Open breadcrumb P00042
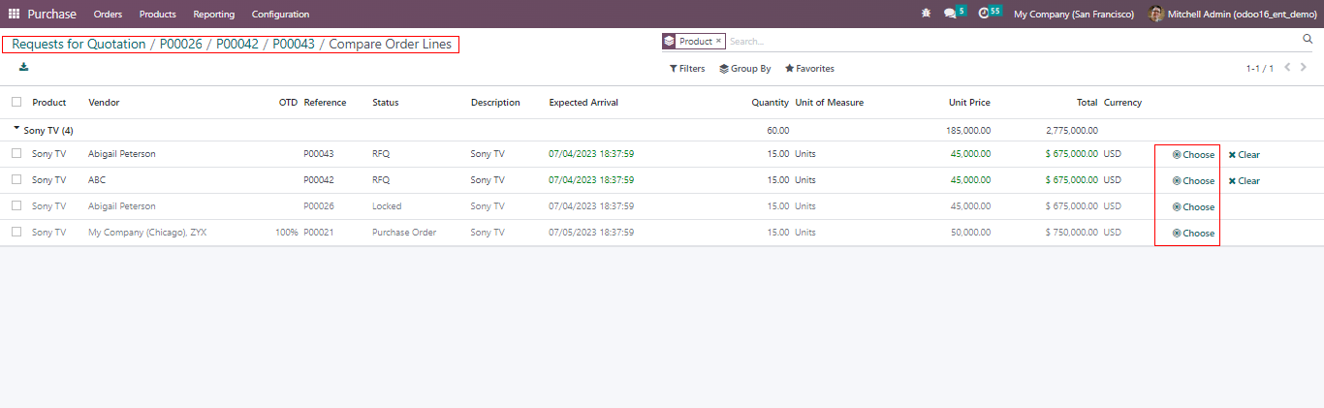The image size is (1324, 408). (237, 45)
